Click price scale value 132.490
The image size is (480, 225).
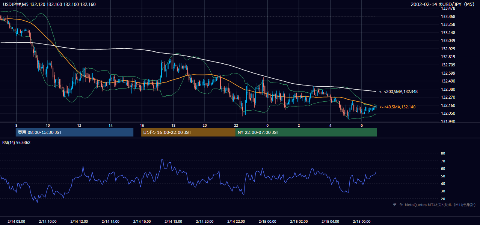pos(448,81)
